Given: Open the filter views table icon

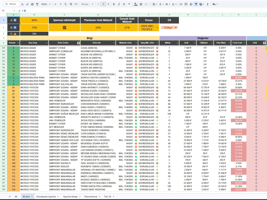Looking at the screenshot, I should point(201,4).
